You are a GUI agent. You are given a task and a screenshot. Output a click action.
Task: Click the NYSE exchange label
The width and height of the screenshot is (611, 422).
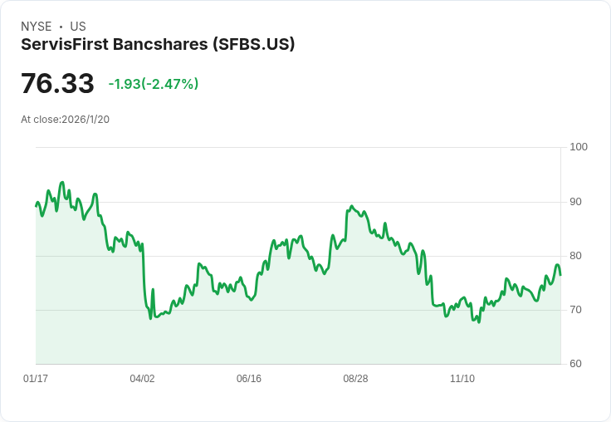(x=36, y=27)
